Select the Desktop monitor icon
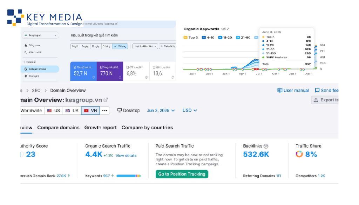The width and height of the screenshot is (359, 205). (119, 110)
